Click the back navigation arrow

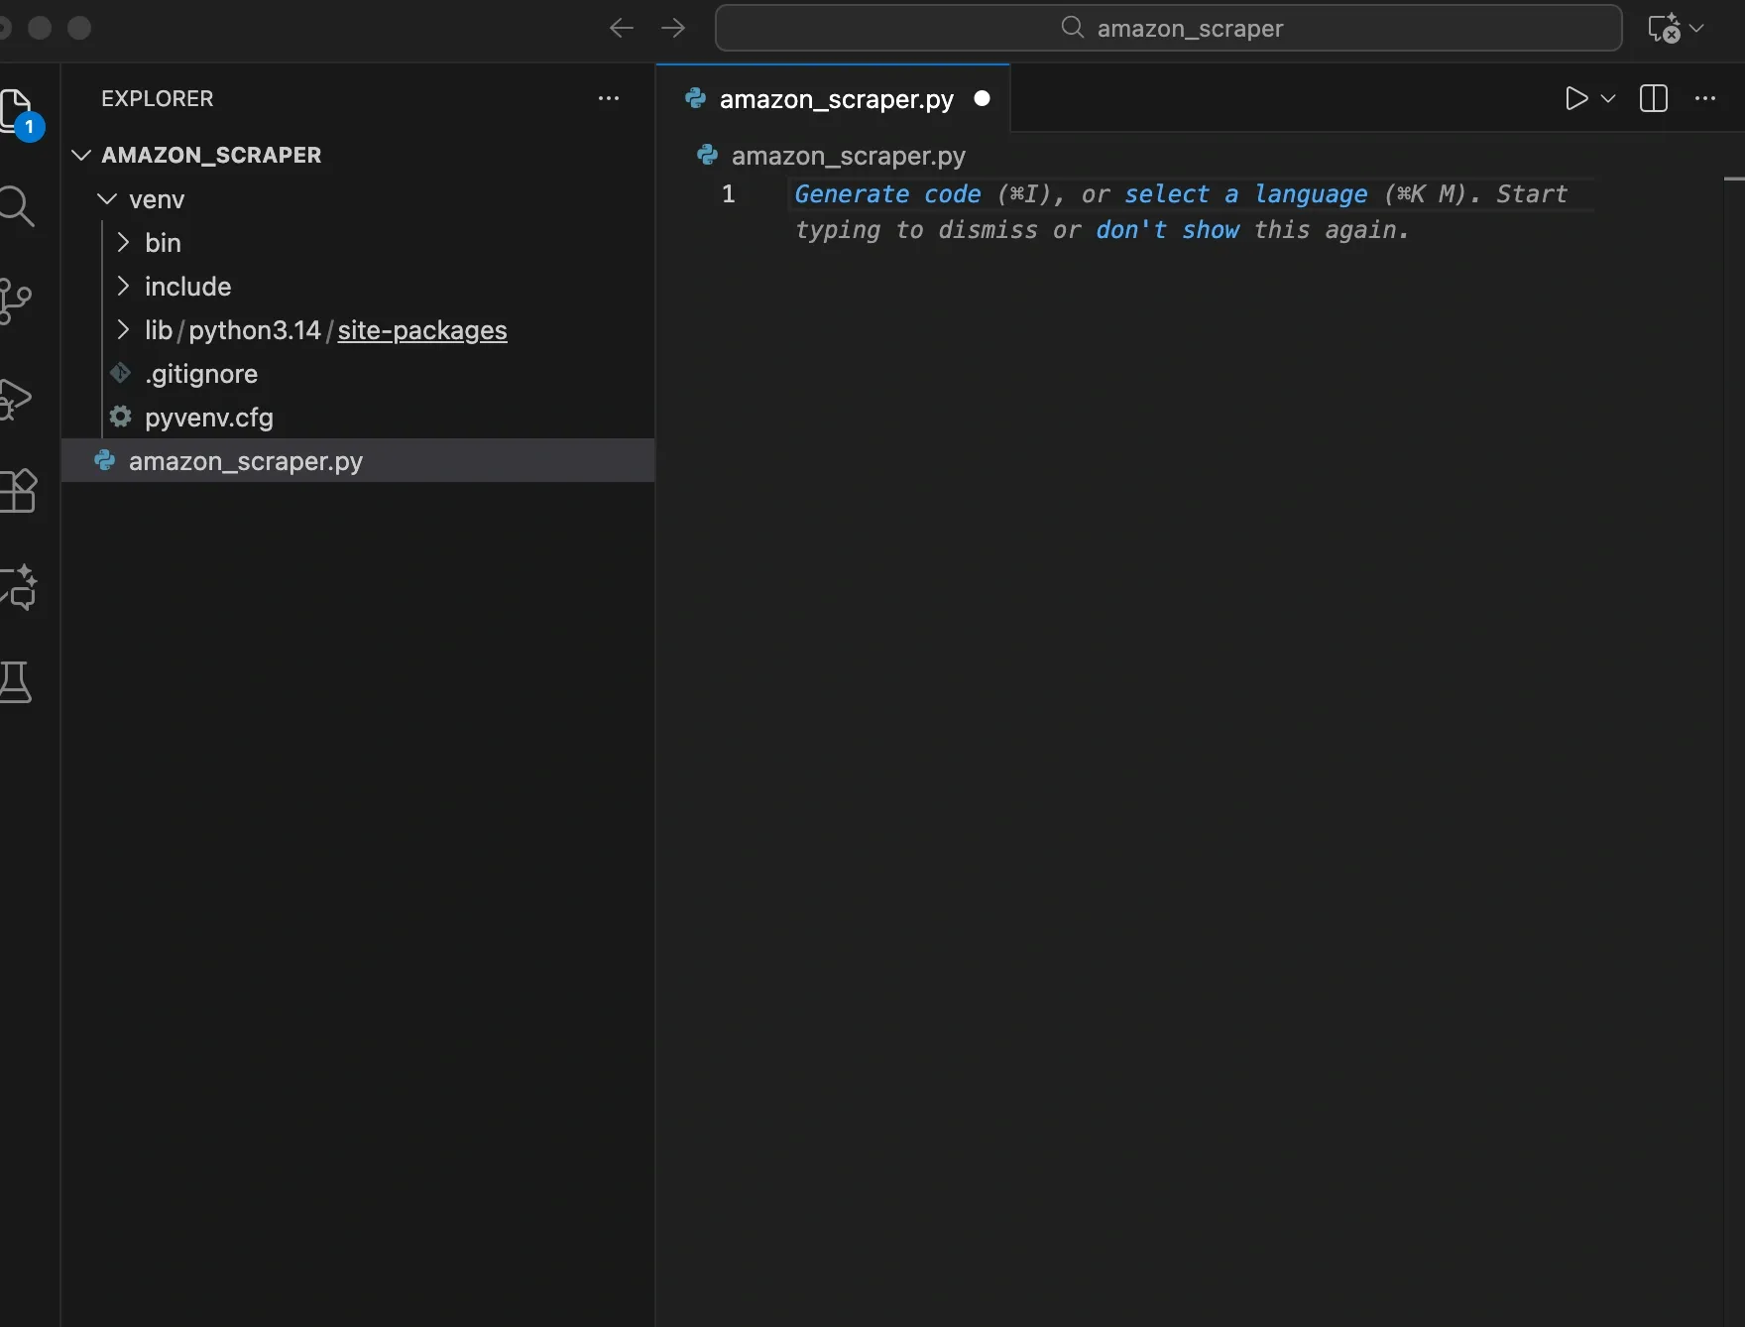(621, 28)
